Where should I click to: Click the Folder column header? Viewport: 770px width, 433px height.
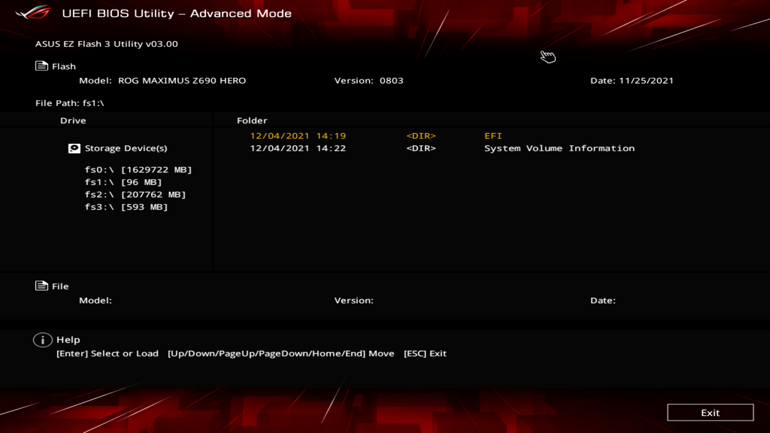click(x=252, y=121)
